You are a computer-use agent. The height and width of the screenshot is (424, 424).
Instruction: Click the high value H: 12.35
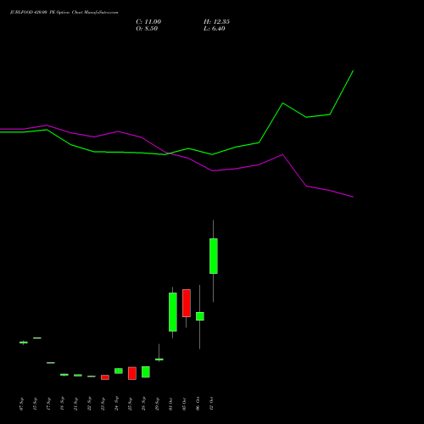click(216, 22)
